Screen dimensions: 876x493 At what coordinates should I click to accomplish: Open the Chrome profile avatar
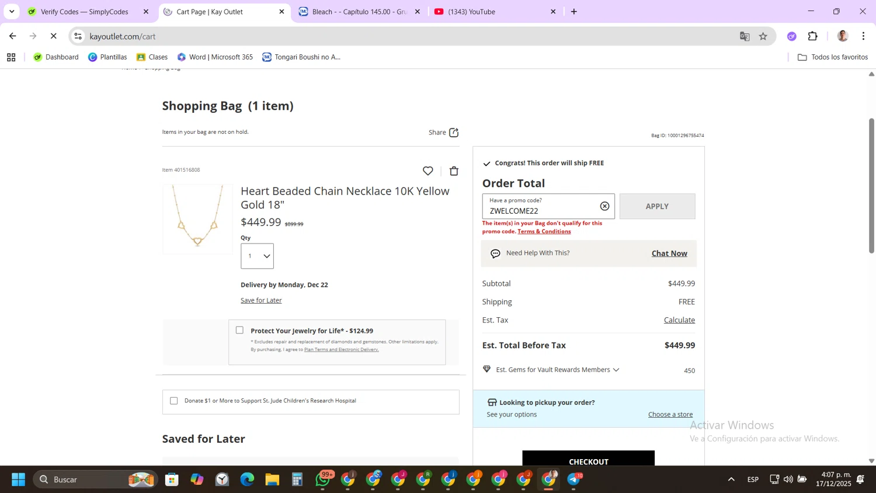coord(842,36)
